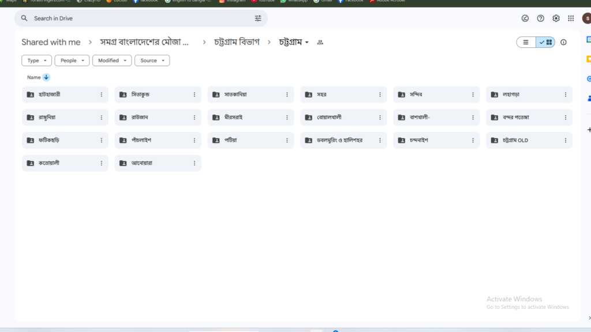Show folder details with the info icon

coord(564,42)
